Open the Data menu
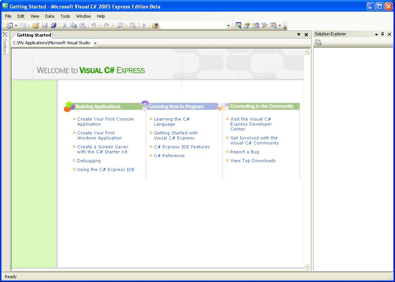This screenshot has height=282, width=395. (50, 16)
